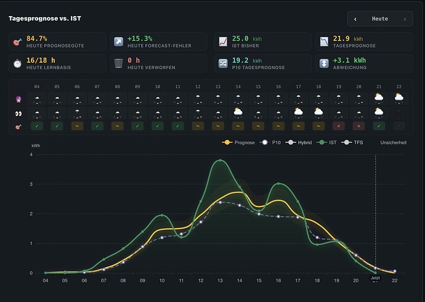Viewport: 425px width, 302px height.
Task: Click the crystal ball forecast row icon
Action: point(18,99)
